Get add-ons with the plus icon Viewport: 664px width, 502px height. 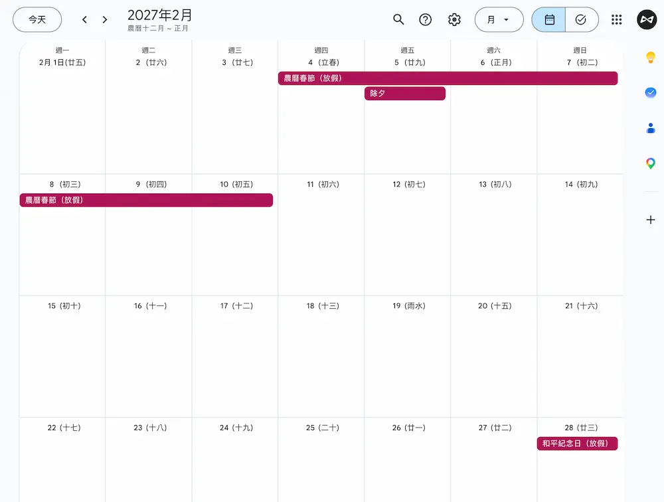[651, 220]
